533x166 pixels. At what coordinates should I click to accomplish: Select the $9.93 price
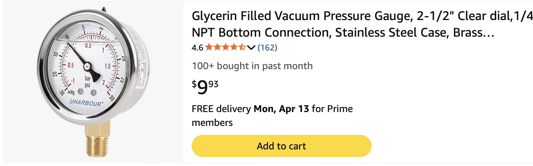[205, 87]
